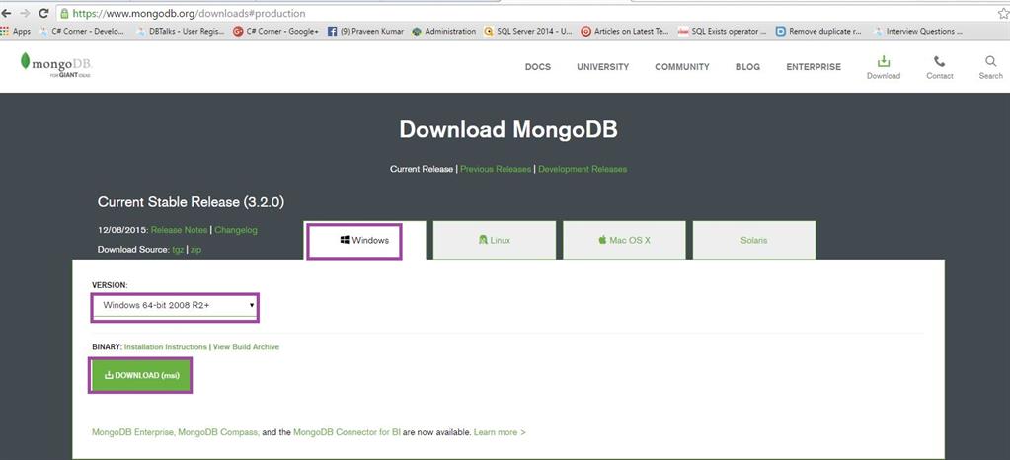This screenshot has width=1010, height=460.
Task: Open the View Build Archive link
Action: point(246,347)
